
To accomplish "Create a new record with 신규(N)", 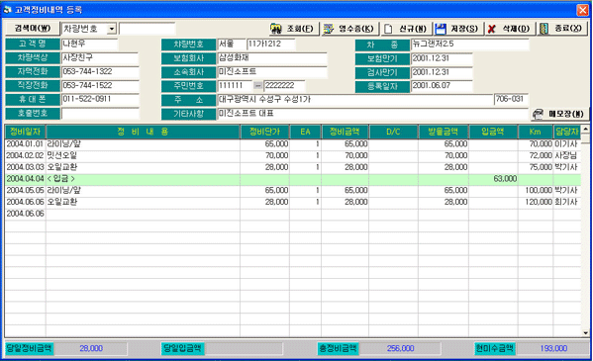I will click(x=407, y=29).
